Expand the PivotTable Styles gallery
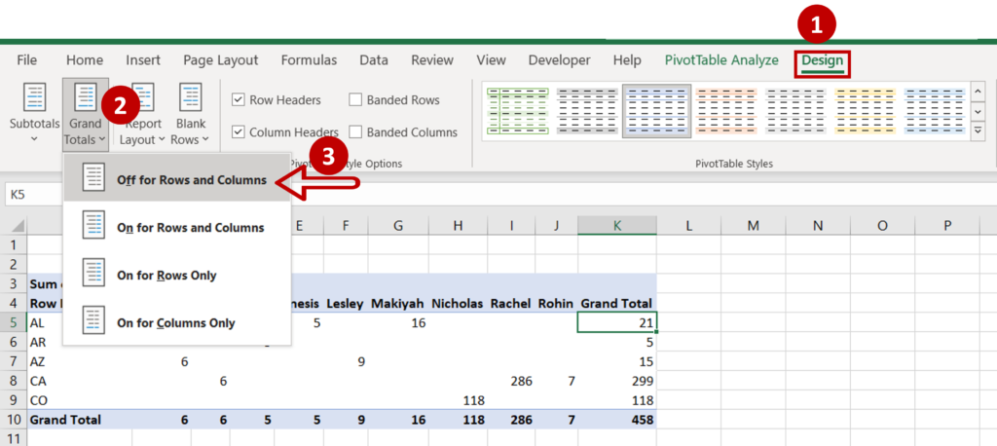 [979, 131]
